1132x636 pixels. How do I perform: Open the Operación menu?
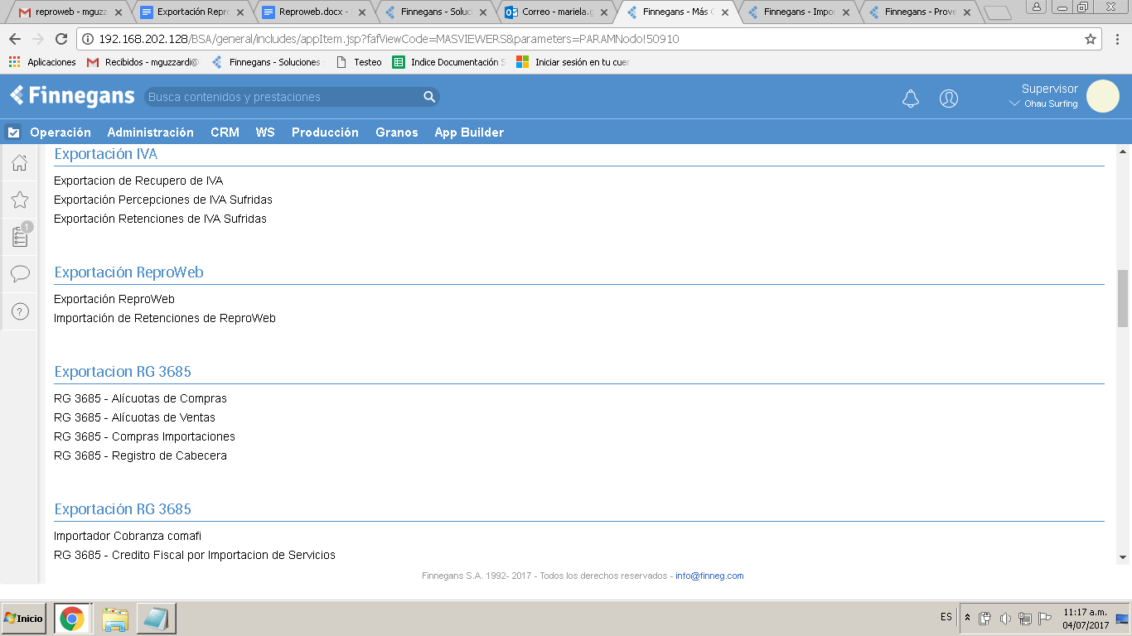point(60,132)
